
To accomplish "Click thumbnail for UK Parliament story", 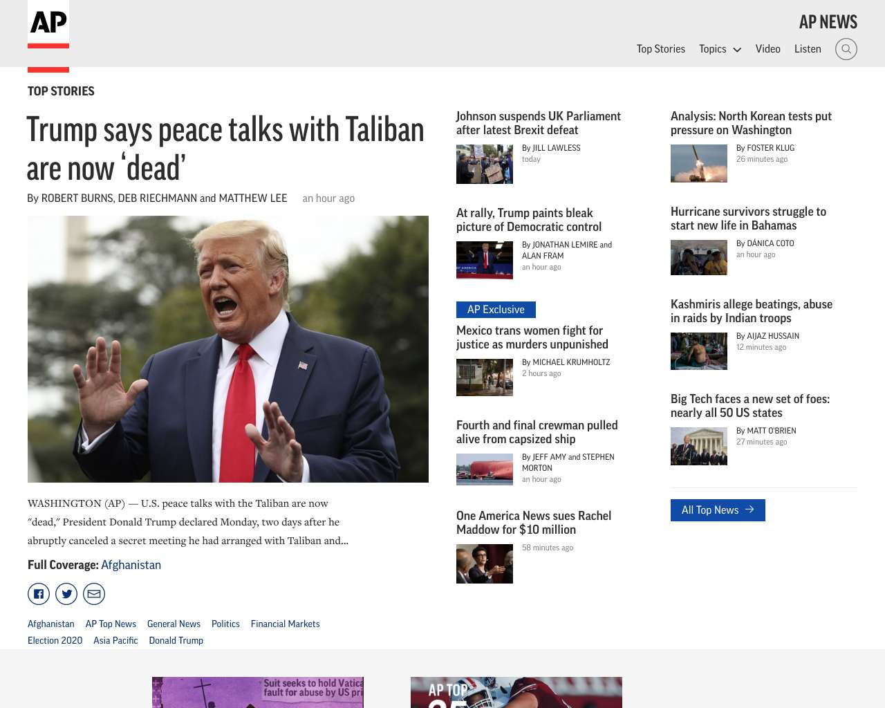I will coord(485,164).
